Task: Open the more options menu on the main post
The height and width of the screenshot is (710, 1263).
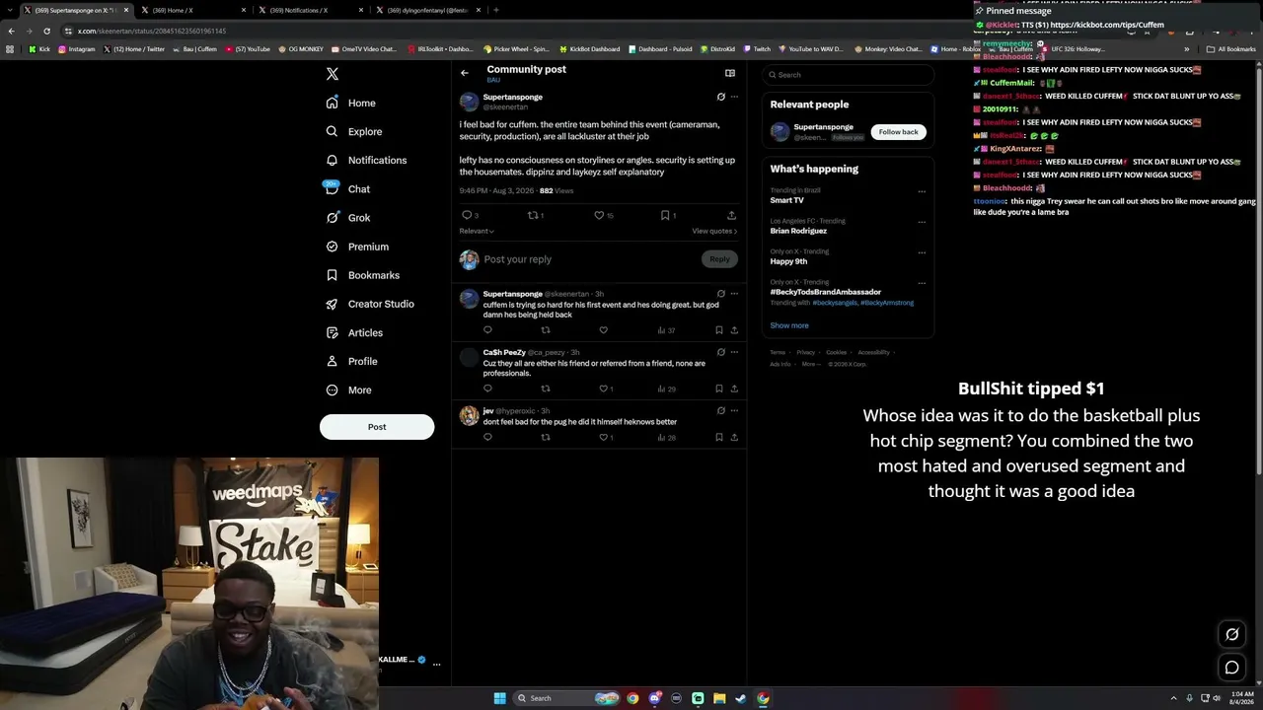Action: coord(734,97)
